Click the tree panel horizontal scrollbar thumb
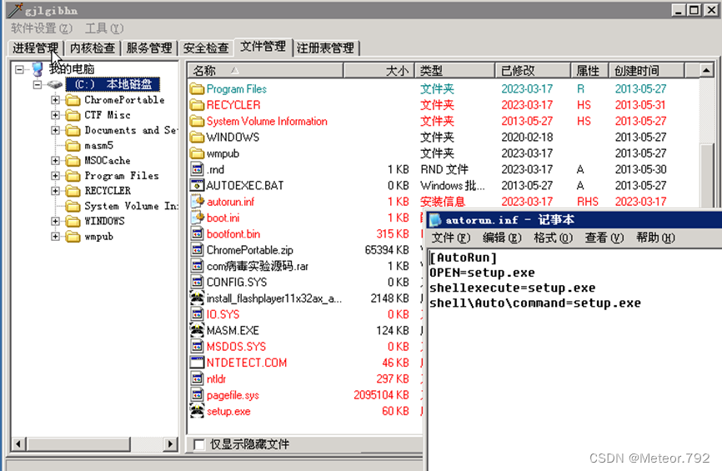 click(78, 444)
